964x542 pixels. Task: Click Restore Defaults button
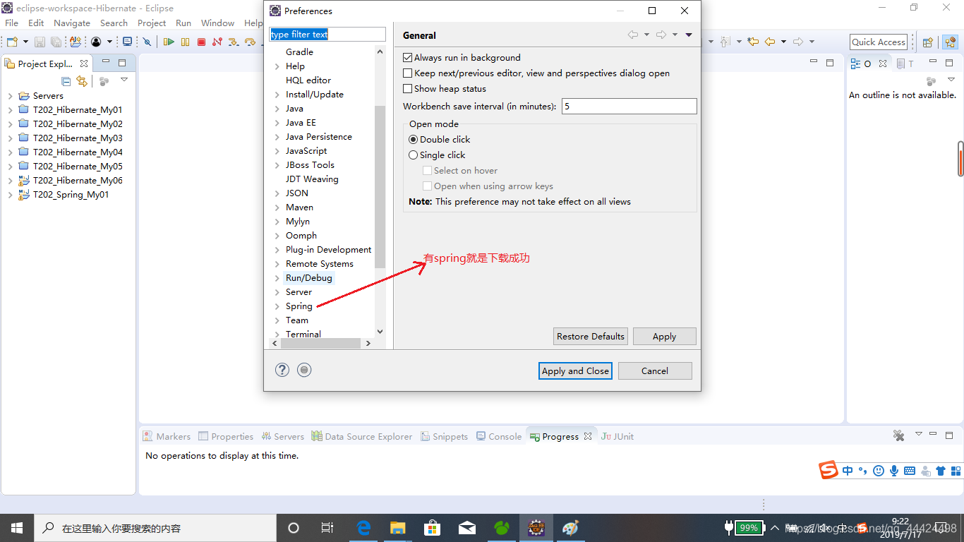pos(591,336)
